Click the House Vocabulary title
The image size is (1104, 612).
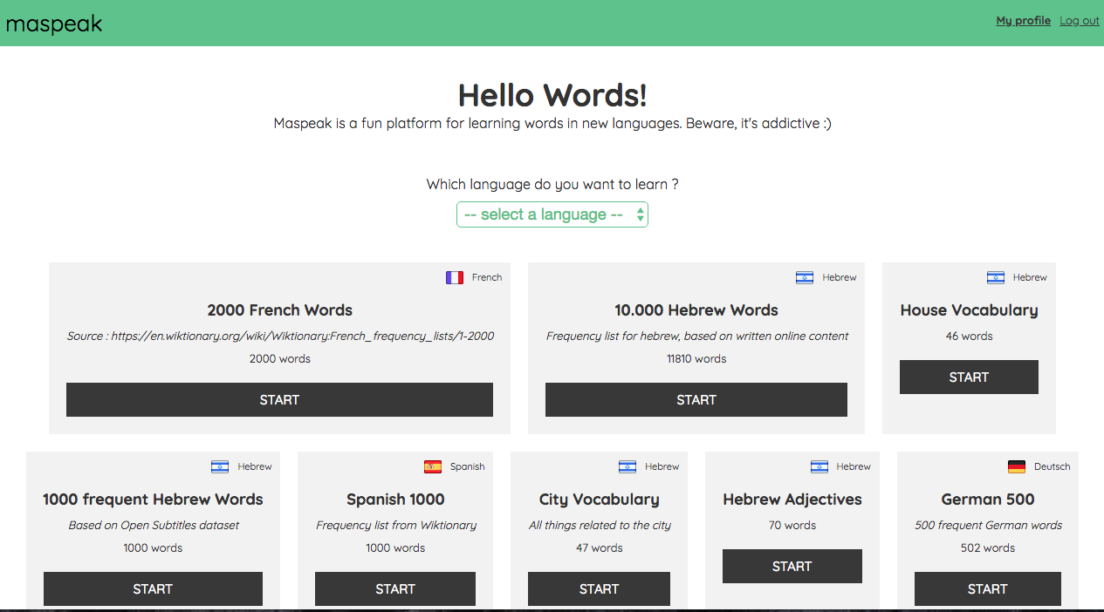pos(970,310)
